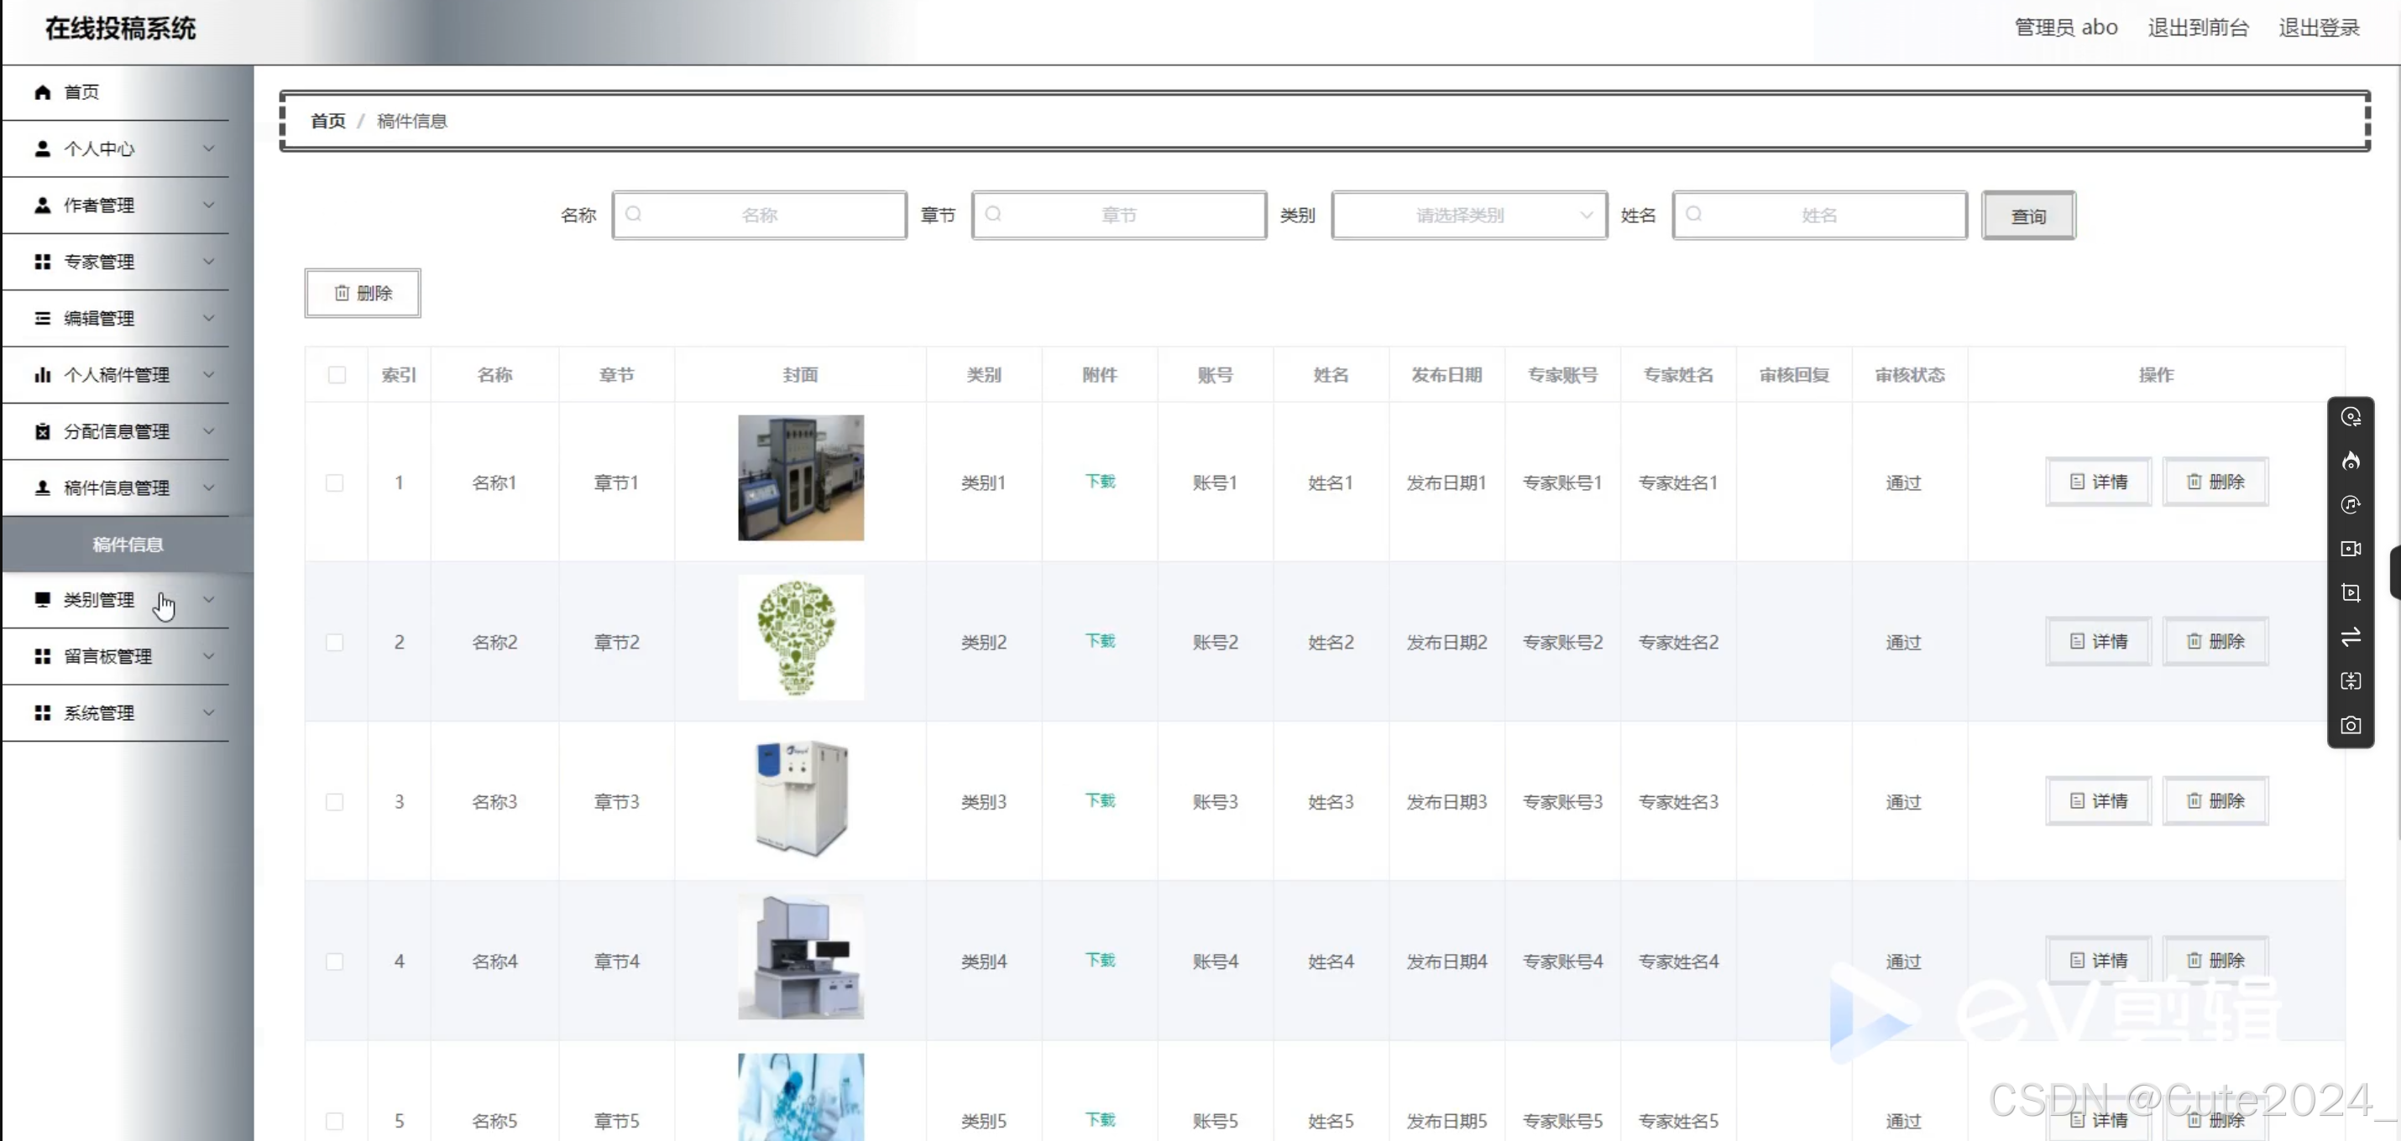2401x1141 pixels.
Task: Click the music note convert icon
Action: coord(2350,505)
